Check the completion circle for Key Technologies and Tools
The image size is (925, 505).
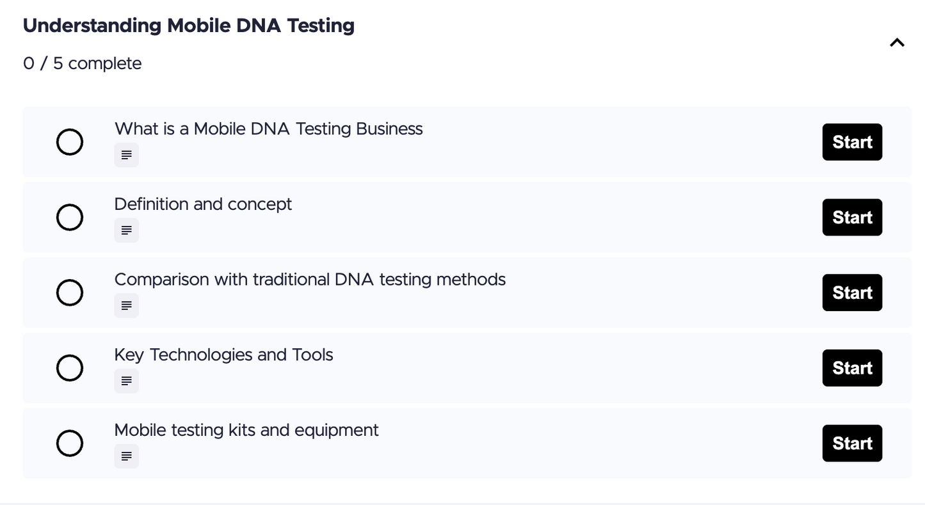click(x=70, y=368)
